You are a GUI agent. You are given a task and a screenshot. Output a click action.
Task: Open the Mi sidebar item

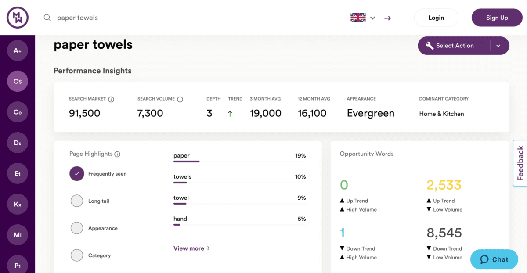pyautogui.click(x=18, y=235)
